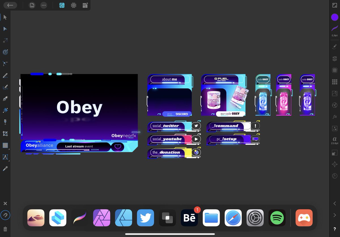This screenshot has height=237, width=340.
Task: Open the Layers studio
Action: click(335, 59)
